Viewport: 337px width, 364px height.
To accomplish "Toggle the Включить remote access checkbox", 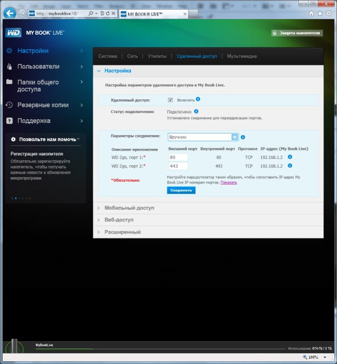I will coord(170,100).
